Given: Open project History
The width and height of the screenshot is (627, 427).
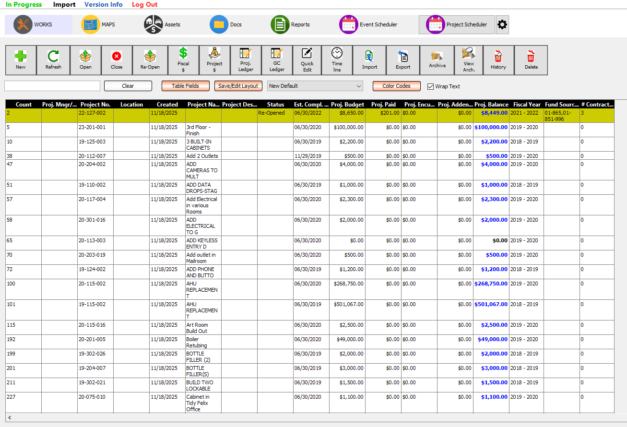Looking at the screenshot, I should coord(498,59).
